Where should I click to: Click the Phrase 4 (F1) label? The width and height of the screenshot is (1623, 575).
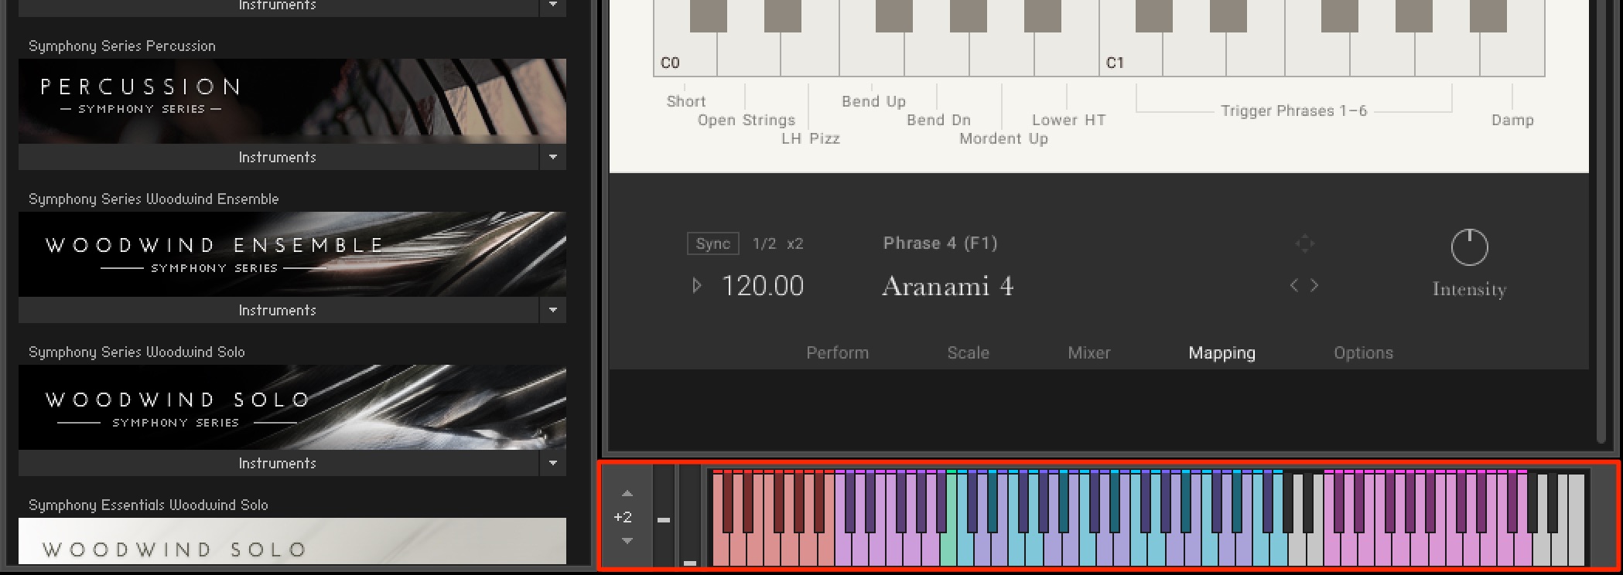point(940,243)
